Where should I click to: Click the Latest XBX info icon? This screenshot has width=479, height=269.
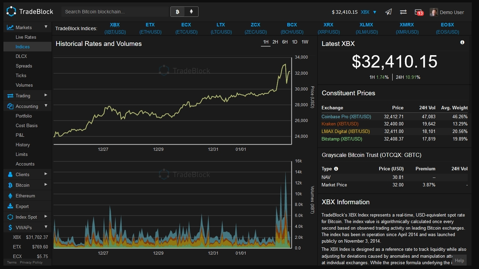point(462,42)
